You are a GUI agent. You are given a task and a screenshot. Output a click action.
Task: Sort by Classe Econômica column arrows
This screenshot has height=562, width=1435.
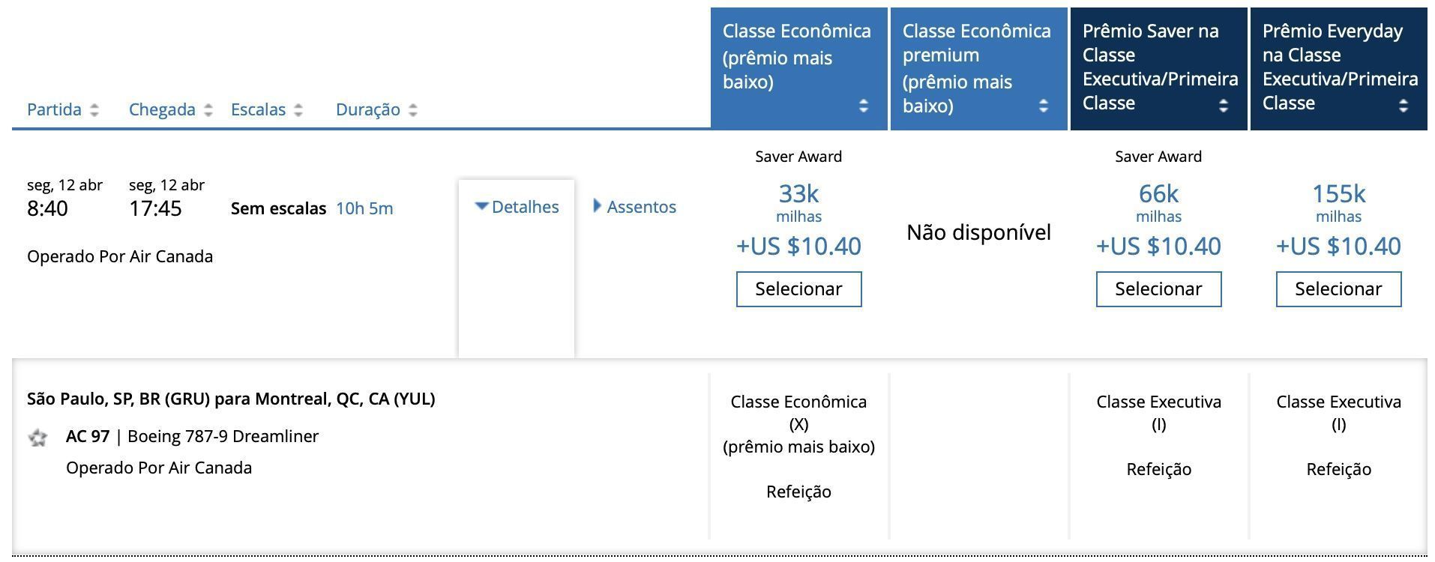864,106
